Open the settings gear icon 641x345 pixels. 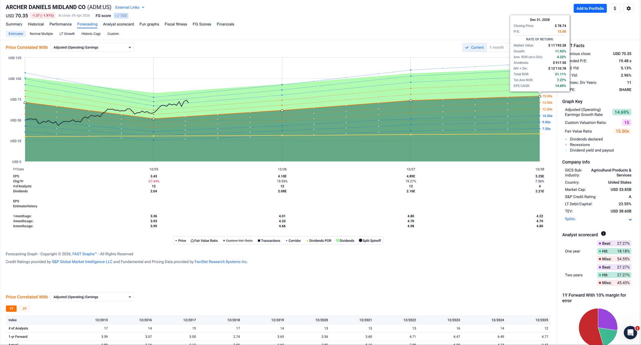(629, 8)
